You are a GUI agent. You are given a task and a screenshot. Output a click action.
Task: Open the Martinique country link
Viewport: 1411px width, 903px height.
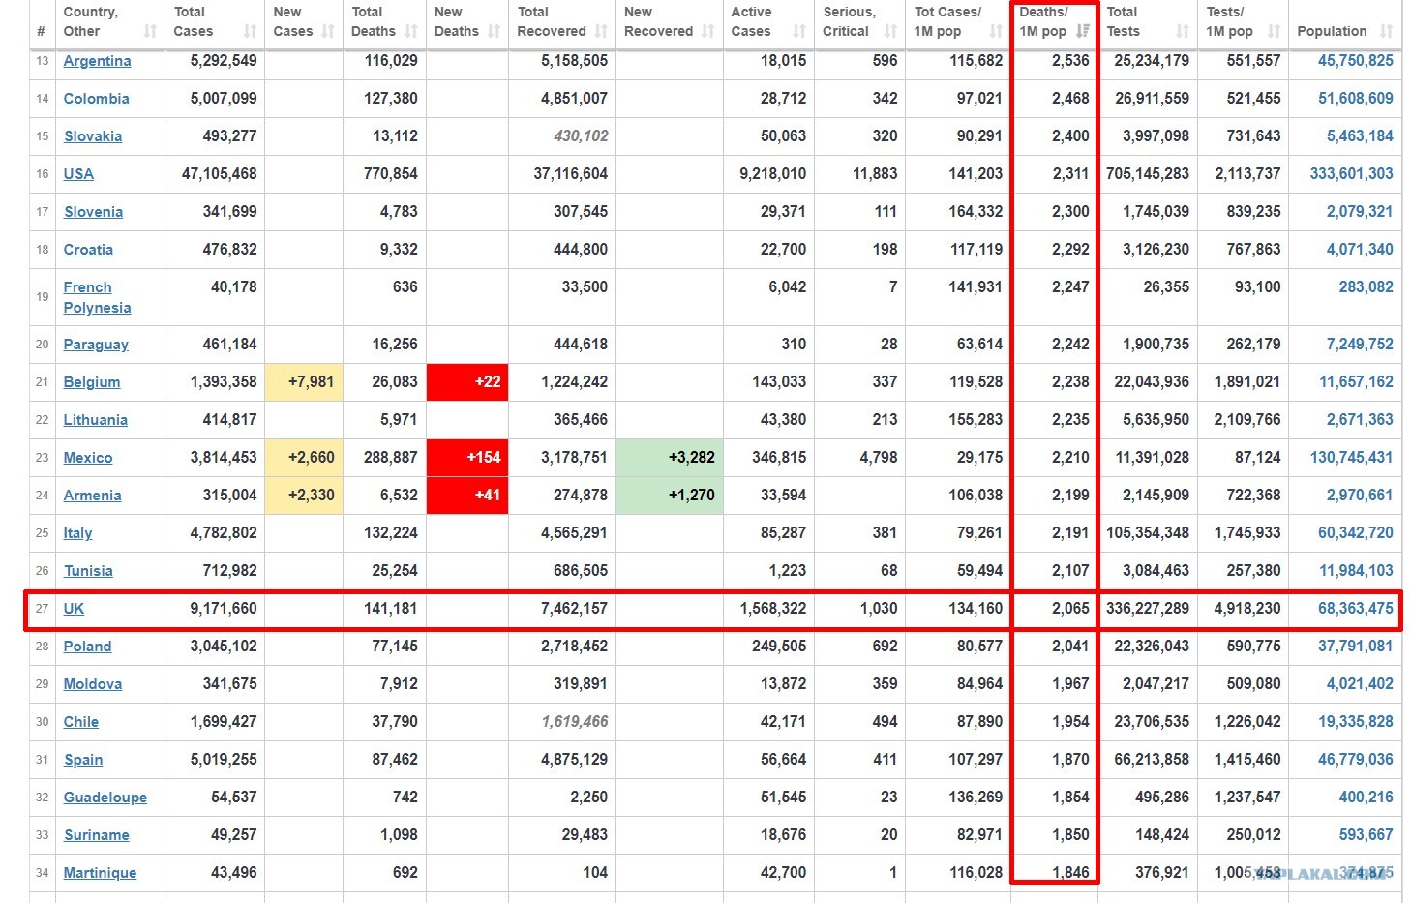coord(100,873)
